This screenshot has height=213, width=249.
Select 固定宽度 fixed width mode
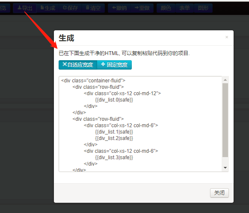(114, 64)
